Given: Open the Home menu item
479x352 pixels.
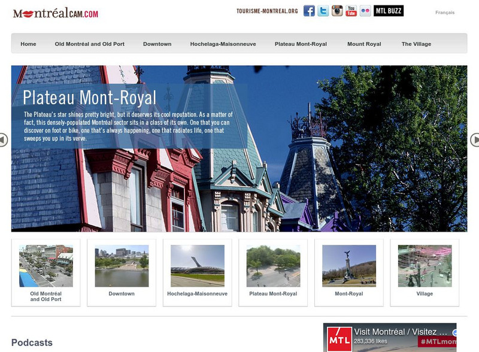Looking at the screenshot, I should (x=28, y=44).
